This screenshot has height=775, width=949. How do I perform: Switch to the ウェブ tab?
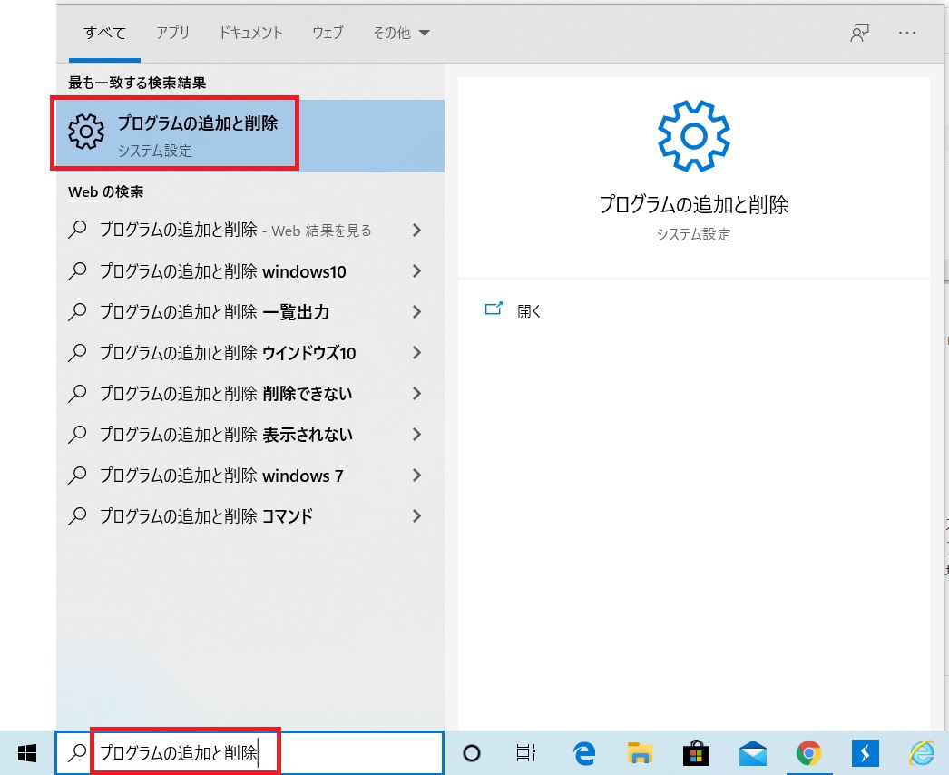[x=328, y=33]
